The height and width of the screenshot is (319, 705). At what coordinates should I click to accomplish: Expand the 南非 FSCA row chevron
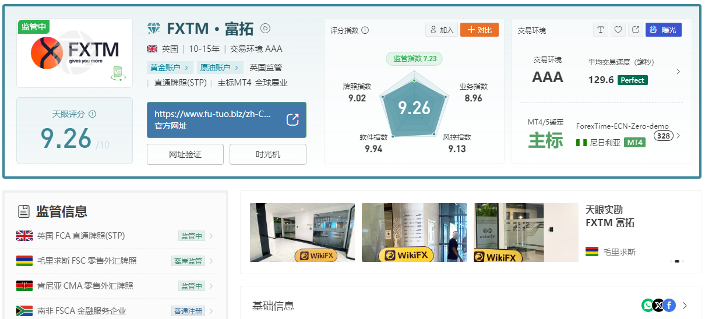tap(211, 311)
